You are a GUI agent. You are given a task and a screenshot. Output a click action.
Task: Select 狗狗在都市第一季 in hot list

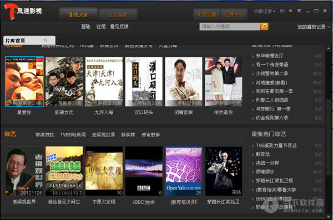(x=274, y=91)
